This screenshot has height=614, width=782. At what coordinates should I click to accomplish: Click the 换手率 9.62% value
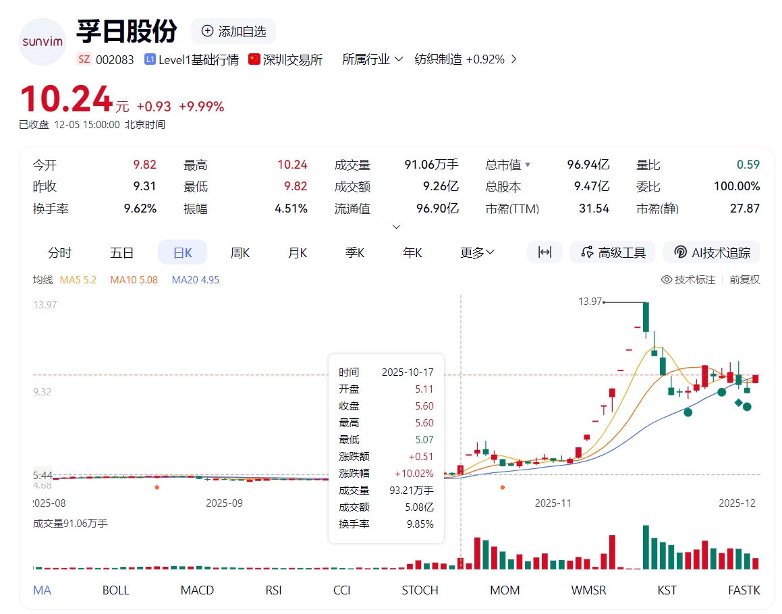140,208
